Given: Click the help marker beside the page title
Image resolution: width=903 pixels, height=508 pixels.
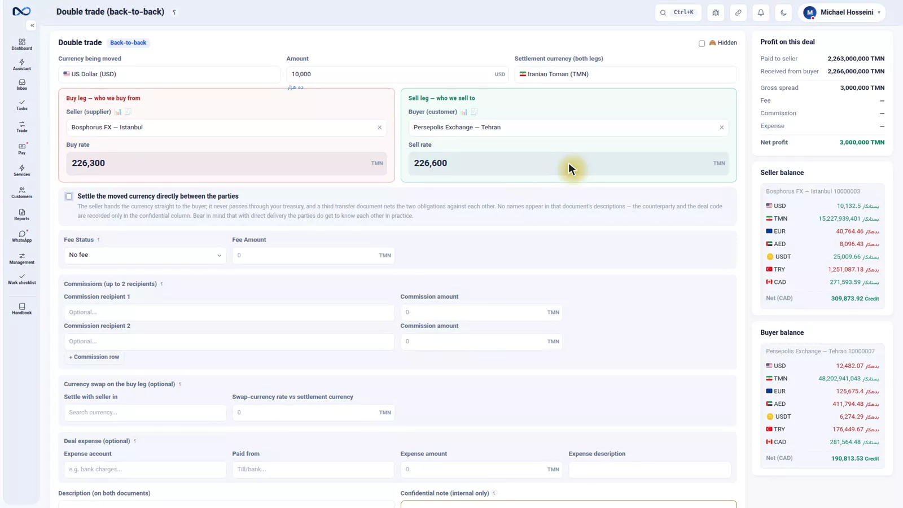Looking at the screenshot, I should (x=174, y=12).
